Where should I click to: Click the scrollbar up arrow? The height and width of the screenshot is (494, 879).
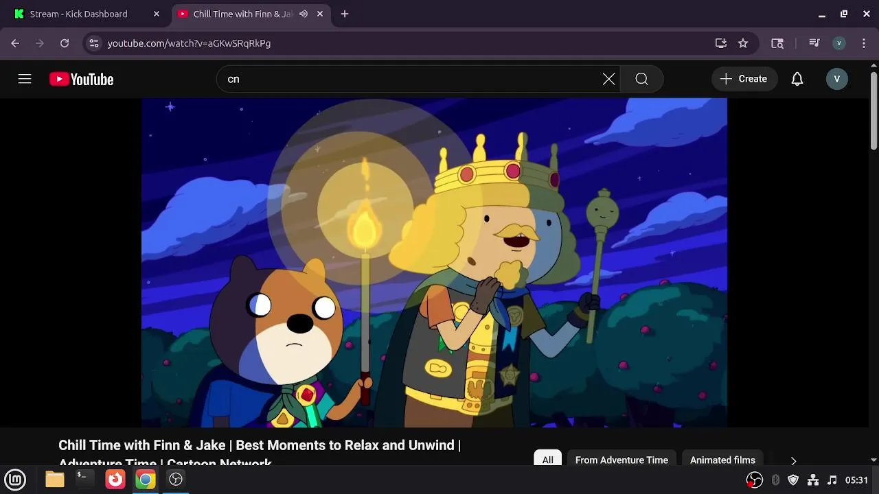pyautogui.click(x=874, y=65)
